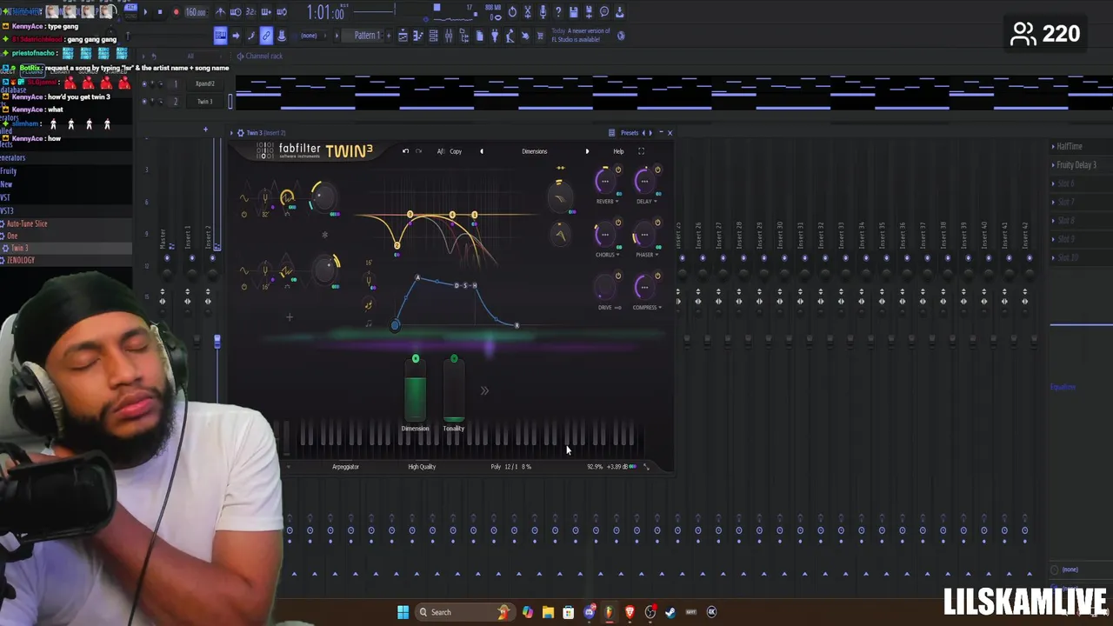Toggle the PHASER power button

[x=657, y=223]
